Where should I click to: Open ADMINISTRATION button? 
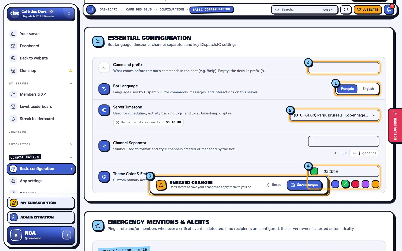coord(41,217)
